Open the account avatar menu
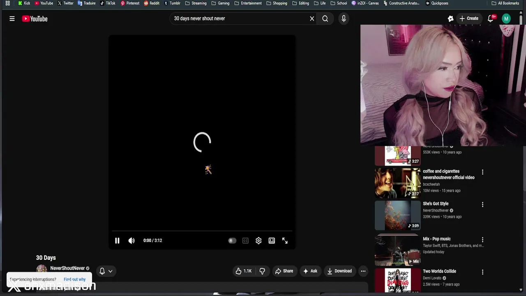526x296 pixels. pyautogui.click(x=506, y=18)
